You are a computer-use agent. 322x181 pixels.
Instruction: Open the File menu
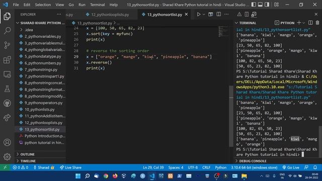pyautogui.click(x=16, y=5)
